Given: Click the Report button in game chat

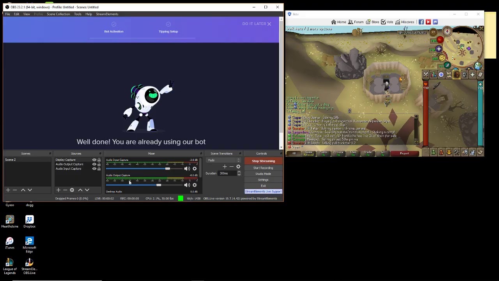Looking at the screenshot, I should coord(404,153).
